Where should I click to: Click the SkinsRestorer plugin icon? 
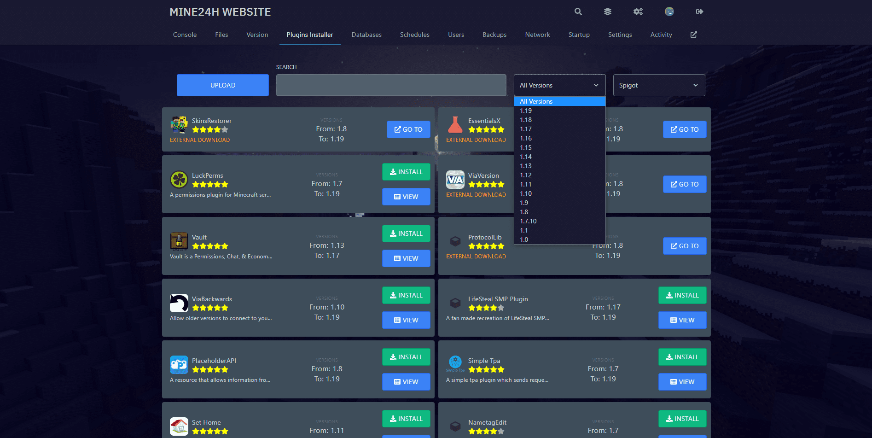179,125
